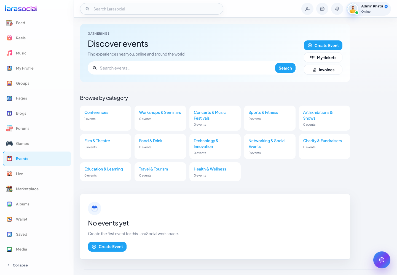The image size is (397, 275).
Task: Collapse the sidebar with the chevron
Action: tap(8, 265)
